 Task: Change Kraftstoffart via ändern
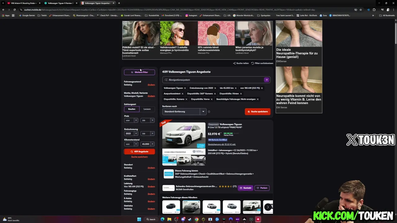(151, 179)
